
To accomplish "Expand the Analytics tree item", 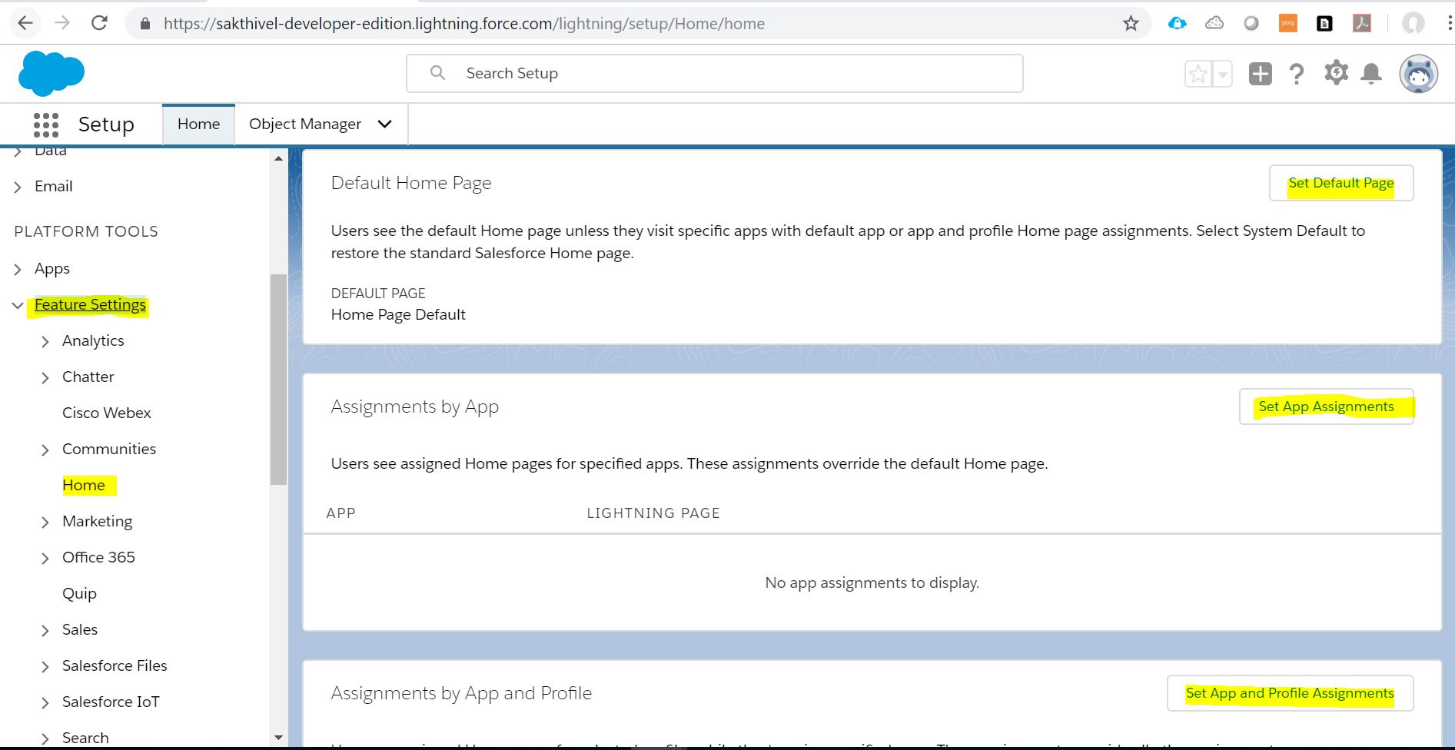I will 45,341.
